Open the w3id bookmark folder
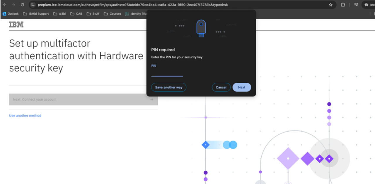The height and width of the screenshot is (184, 375). coord(59,14)
